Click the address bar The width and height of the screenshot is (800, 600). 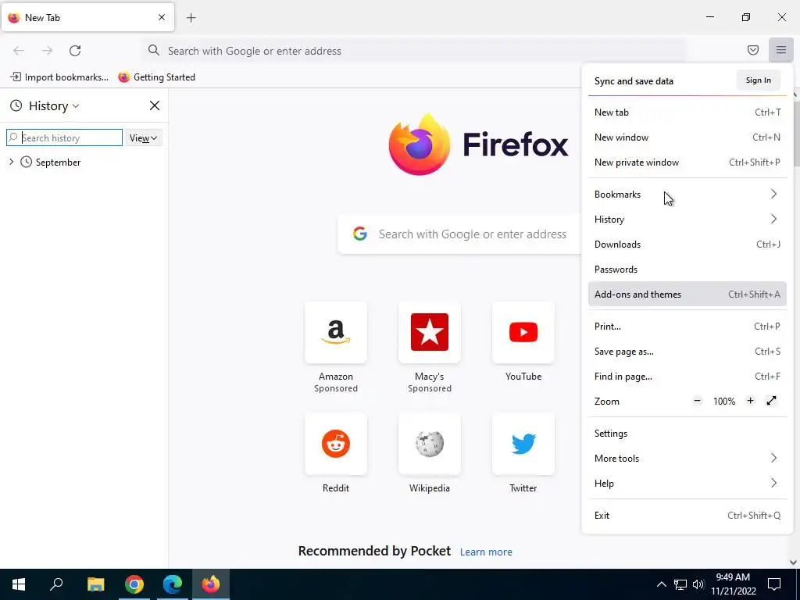(x=413, y=51)
